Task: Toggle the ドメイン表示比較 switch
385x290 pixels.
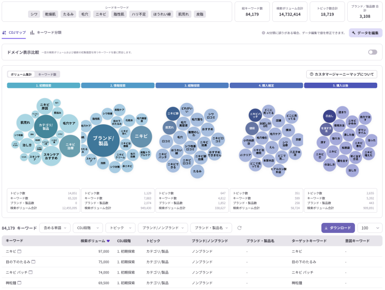Action: 372,52
